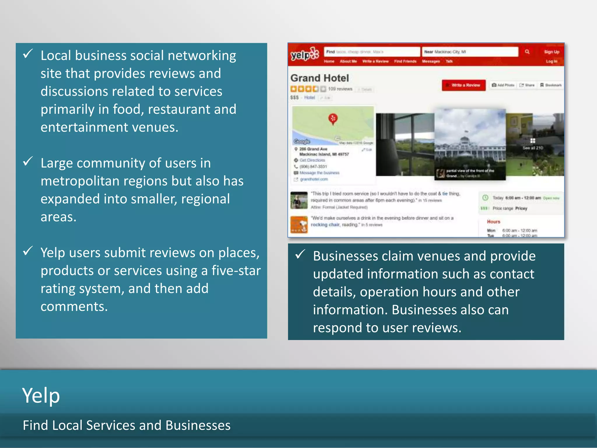
Task: Click the slide title 'Yelp'
Action: pyautogui.click(x=41, y=396)
